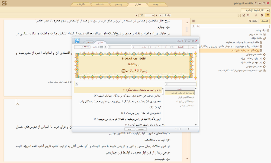The width and height of the screenshot is (271, 163).
Task: Click the panel layout icon beside sidebar tabs
Action: pos(193,21)
